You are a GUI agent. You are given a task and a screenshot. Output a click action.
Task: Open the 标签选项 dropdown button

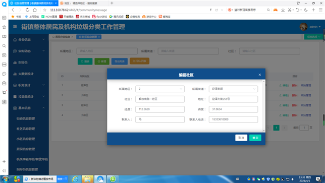click(x=313, y=37)
